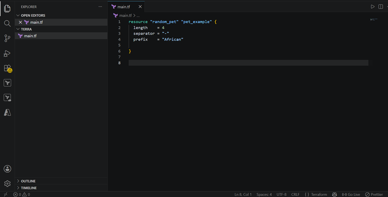Open Run and Debug view
This screenshot has width=388, height=197.
click(x=7, y=53)
